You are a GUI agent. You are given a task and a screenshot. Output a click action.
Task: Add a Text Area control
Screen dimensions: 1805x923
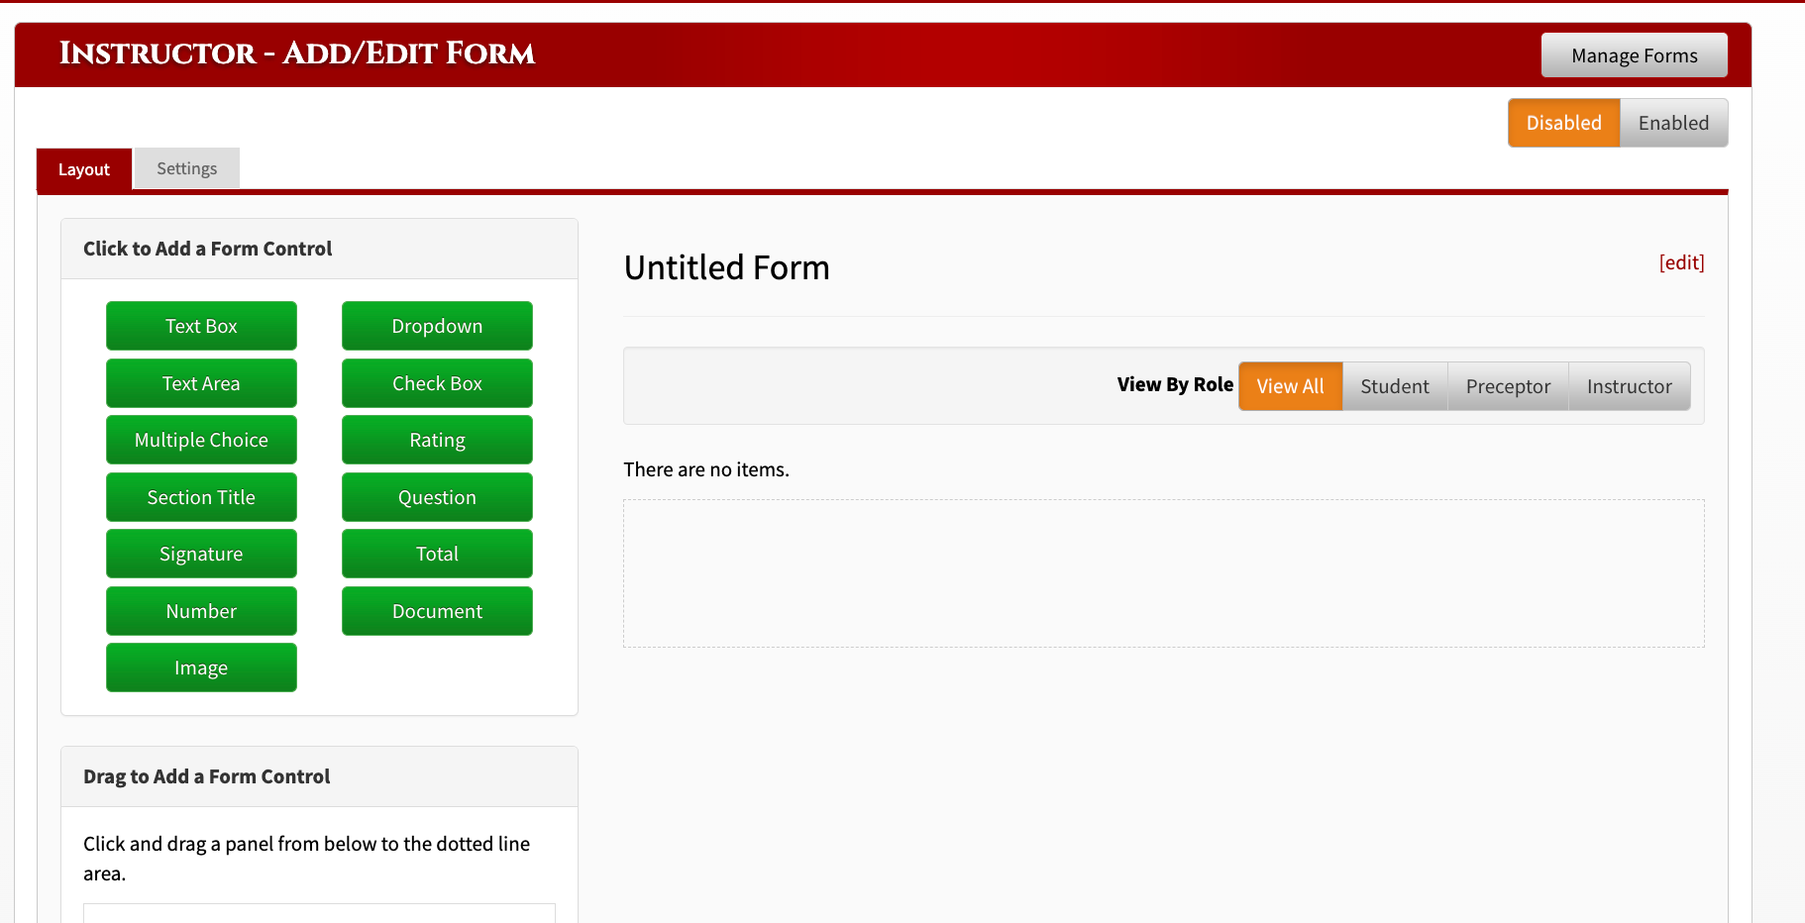[201, 383]
